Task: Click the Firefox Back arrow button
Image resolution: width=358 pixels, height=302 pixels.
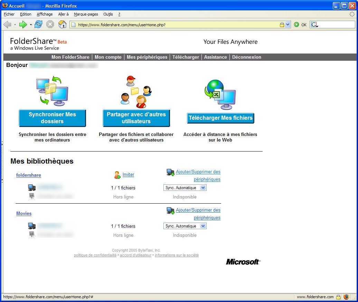Action: [x=8, y=25]
